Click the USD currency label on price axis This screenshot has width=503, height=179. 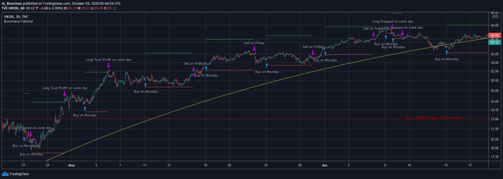pyautogui.click(x=495, y=16)
